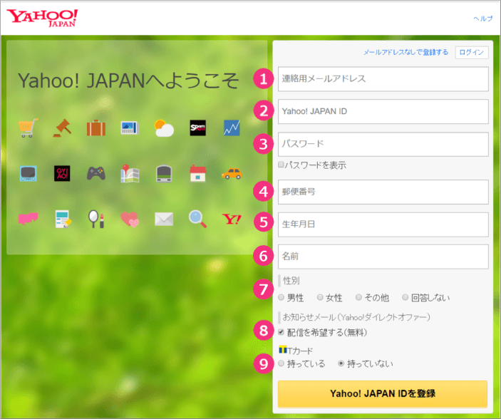Tick the パスワードを表示 checkbox

coord(281,165)
